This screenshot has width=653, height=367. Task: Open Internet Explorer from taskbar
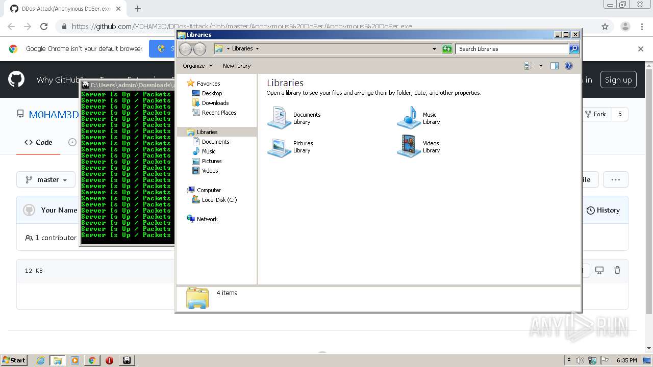[40, 360]
